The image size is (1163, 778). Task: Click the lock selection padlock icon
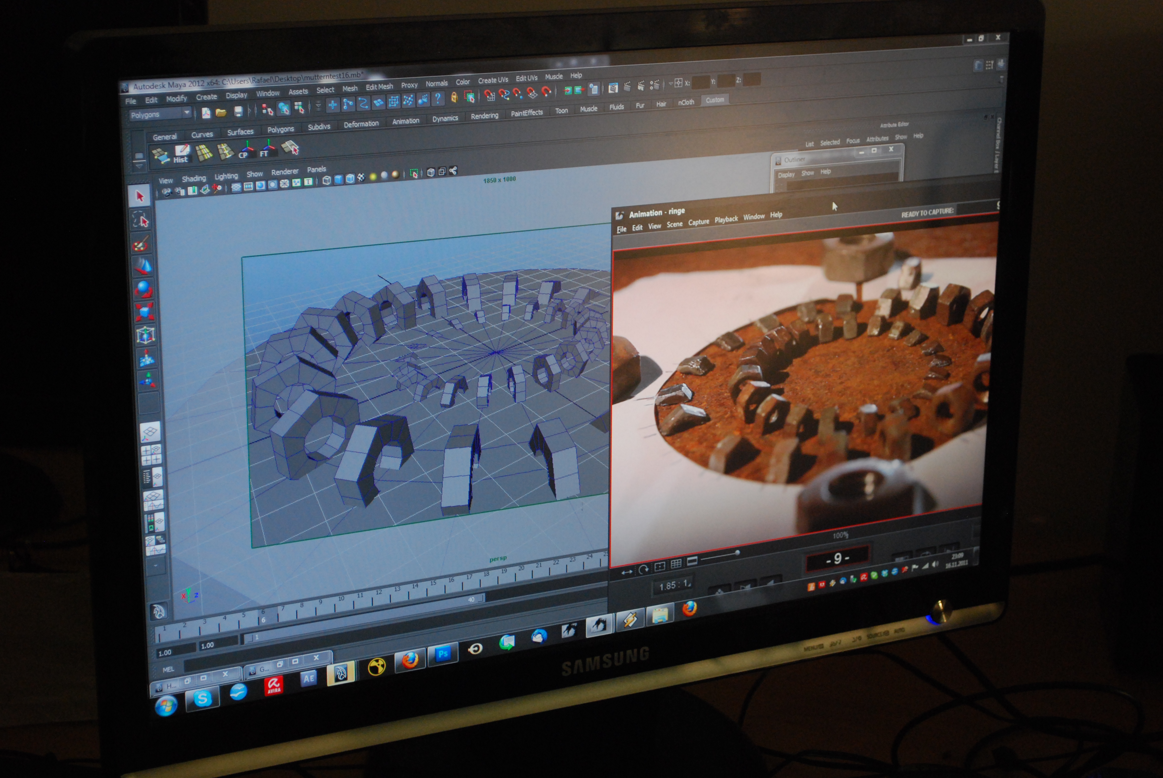(x=454, y=98)
